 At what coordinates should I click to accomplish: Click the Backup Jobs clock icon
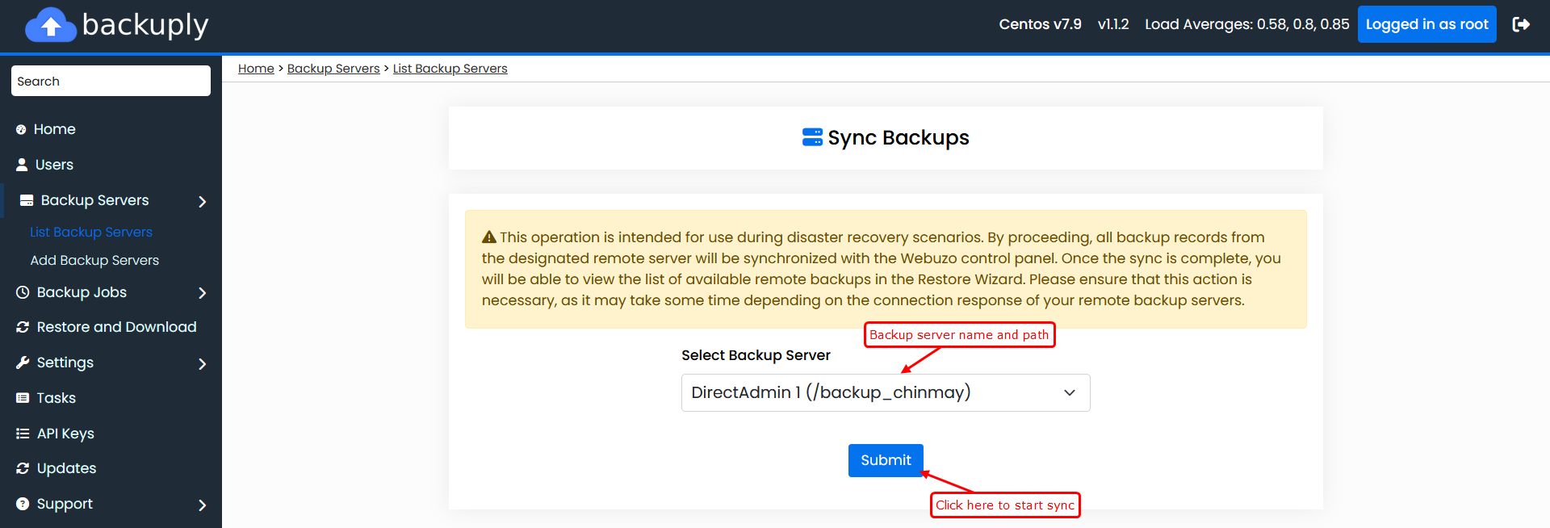click(23, 292)
